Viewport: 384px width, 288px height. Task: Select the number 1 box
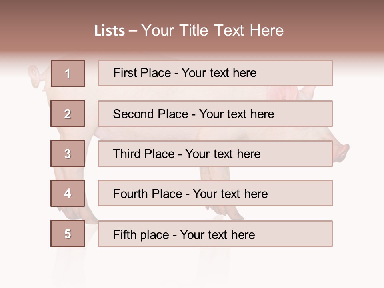(68, 73)
